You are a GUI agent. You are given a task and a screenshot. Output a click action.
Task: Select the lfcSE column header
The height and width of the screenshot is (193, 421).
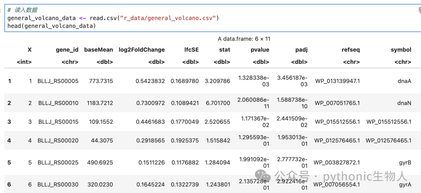tap(191, 49)
